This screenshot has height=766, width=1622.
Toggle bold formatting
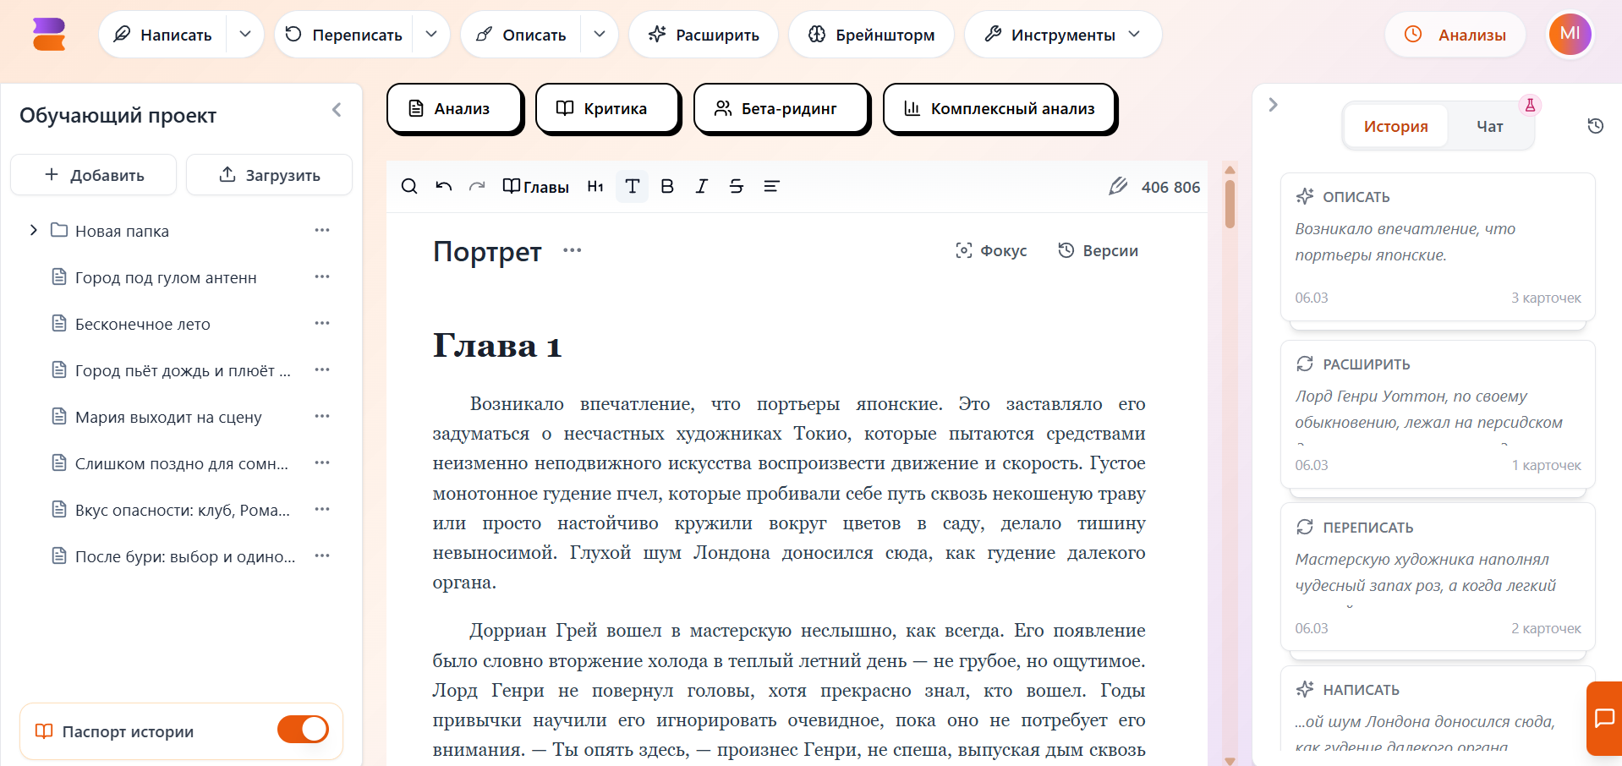click(x=667, y=186)
